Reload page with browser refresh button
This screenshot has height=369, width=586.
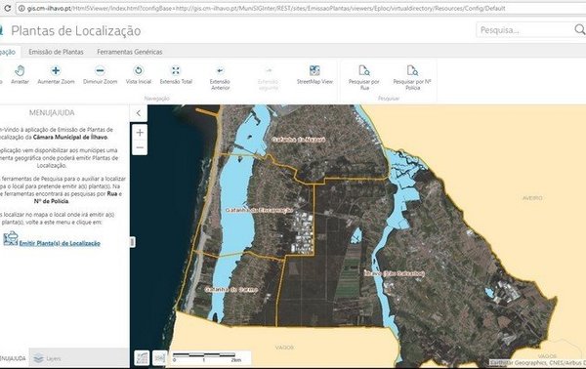tap(7, 8)
